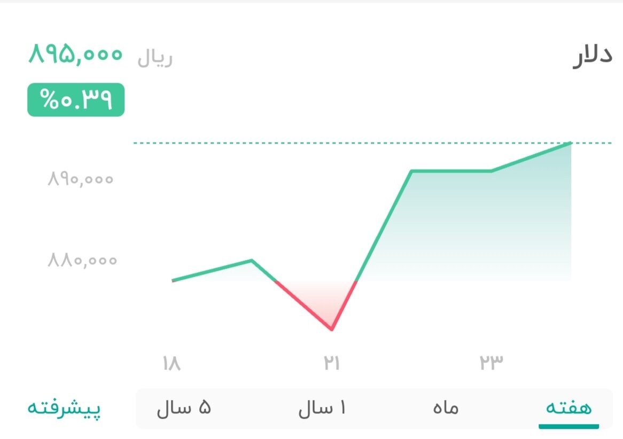Click the ۸۸۰,۰۰۰ axis label
The height and width of the screenshot is (439, 623).
[x=80, y=260]
